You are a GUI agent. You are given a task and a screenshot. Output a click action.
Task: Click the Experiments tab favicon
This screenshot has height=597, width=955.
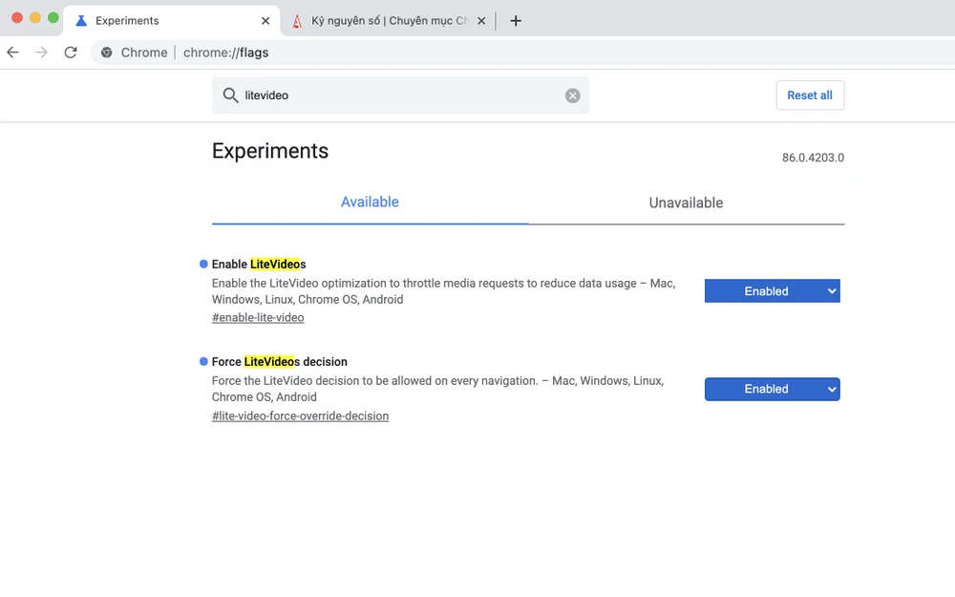(80, 20)
